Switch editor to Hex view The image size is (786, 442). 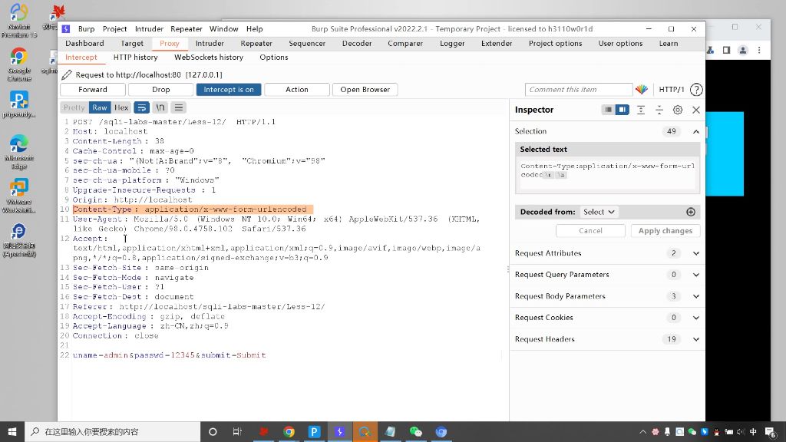(121, 107)
